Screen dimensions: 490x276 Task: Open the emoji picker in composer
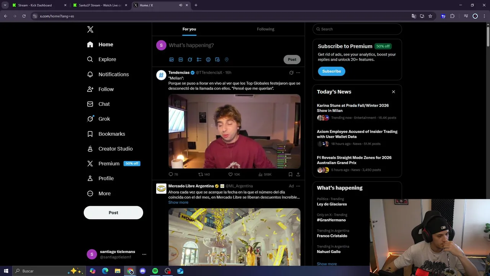click(x=208, y=59)
